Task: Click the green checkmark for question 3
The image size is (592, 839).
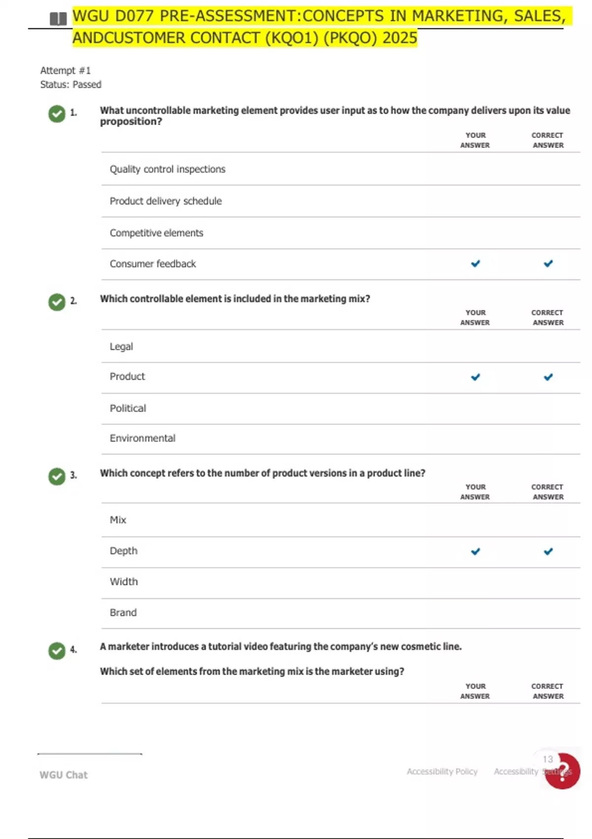Action: point(57,476)
